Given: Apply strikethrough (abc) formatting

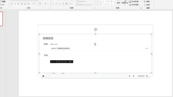Looking at the screenshot, I should tap(25, 4).
